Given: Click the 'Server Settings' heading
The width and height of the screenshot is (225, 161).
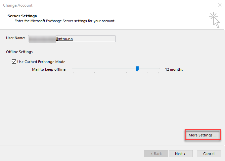Looking at the screenshot, I should (x=22, y=16).
